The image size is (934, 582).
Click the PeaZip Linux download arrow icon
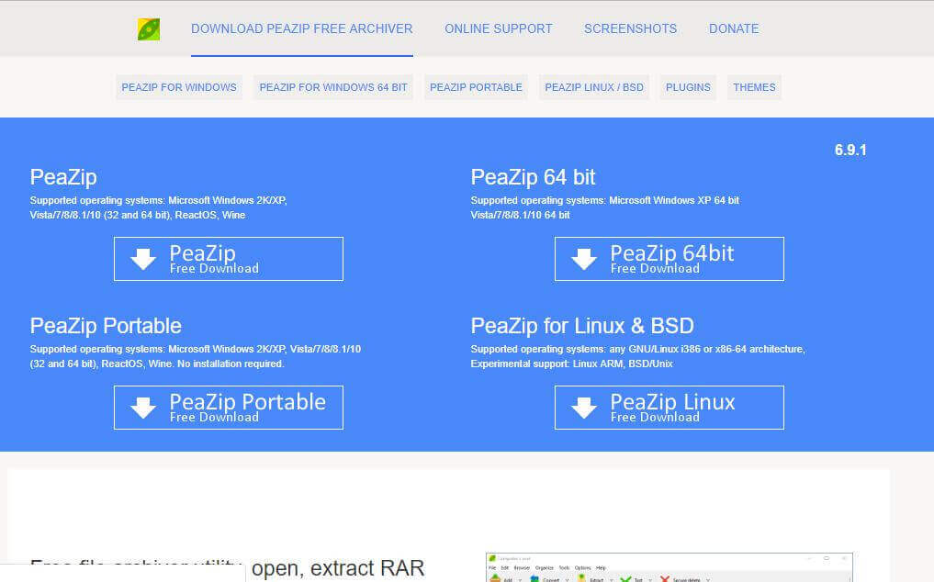pos(584,409)
